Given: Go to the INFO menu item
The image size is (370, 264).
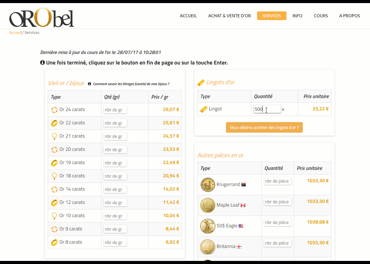Looking at the screenshot, I should click(298, 16).
